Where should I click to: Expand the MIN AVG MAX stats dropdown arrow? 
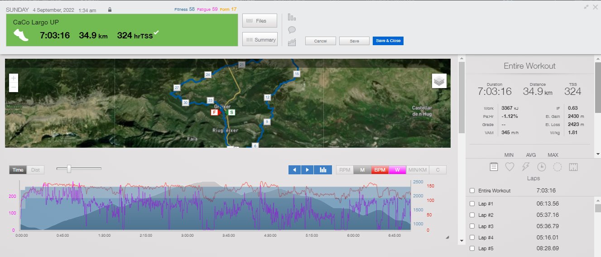(597, 154)
